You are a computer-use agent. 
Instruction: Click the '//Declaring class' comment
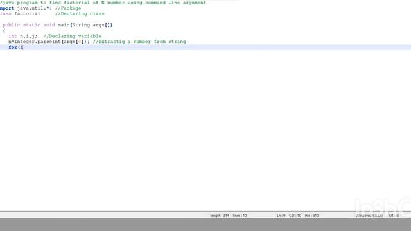pyautogui.click(x=80, y=13)
